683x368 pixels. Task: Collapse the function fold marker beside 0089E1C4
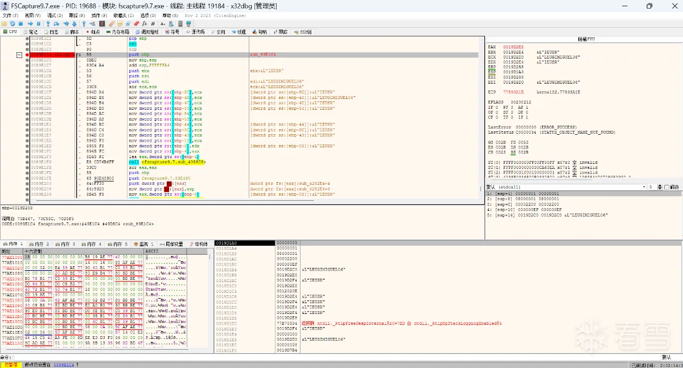[19, 55]
